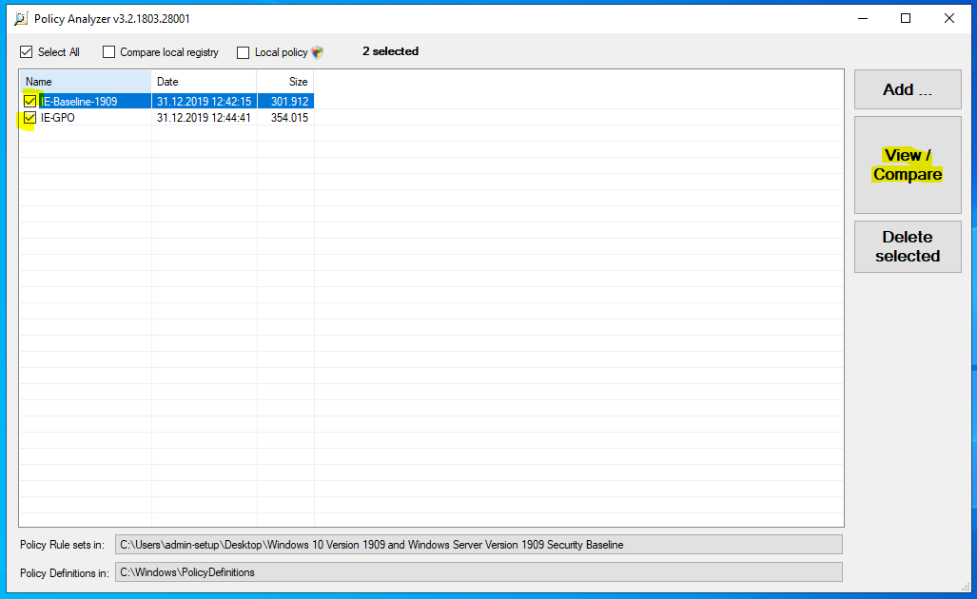The width and height of the screenshot is (977, 599).
Task: Click the Policy Analyzer title bar icon
Action: [21, 19]
